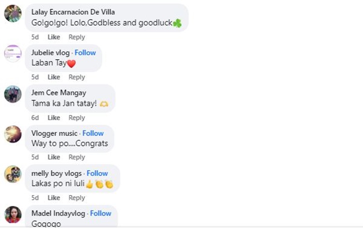Open Lalay Encarnacion De Villa's profile picture

(13, 13)
